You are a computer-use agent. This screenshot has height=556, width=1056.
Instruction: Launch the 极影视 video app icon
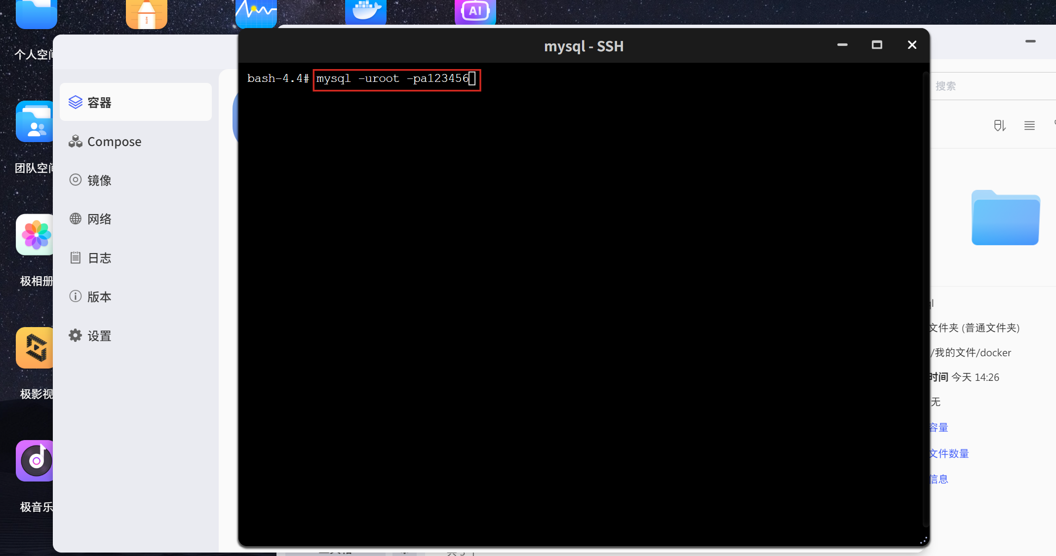35,348
